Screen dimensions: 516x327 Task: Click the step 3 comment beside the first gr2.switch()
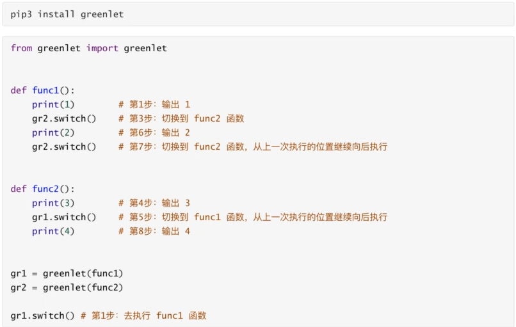pyautogui.click(x=181, y=118)
